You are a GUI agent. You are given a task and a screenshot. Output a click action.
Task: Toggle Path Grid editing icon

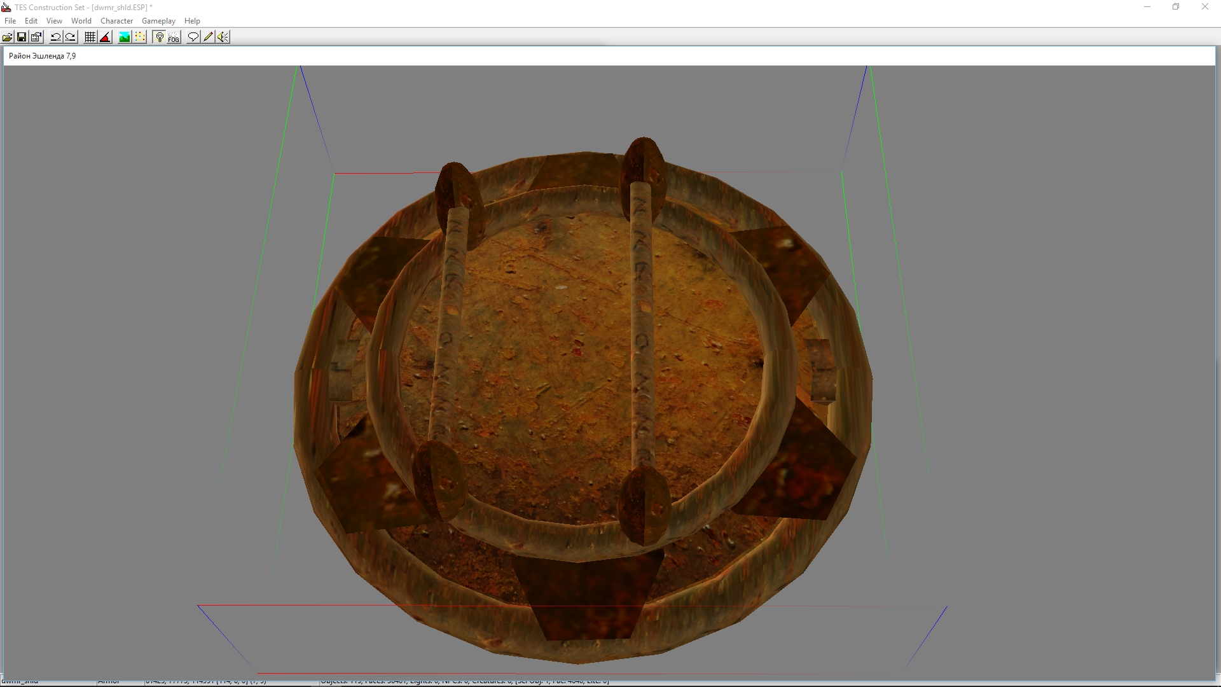140,37
